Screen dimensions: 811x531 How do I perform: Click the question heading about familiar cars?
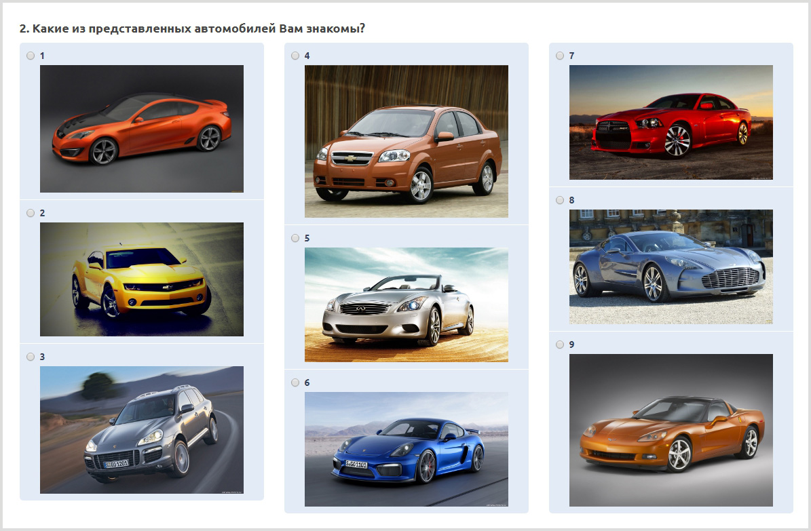pos(192,28)
